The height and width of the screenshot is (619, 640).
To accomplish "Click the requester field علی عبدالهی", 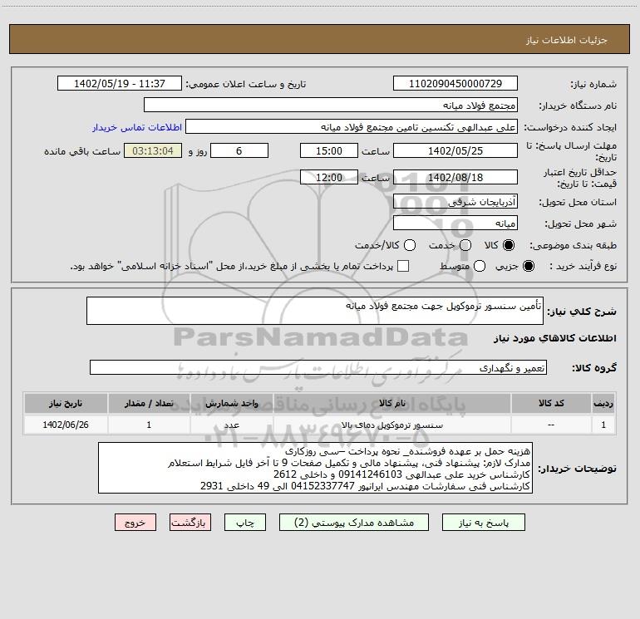I will click(x=352, y=127).
